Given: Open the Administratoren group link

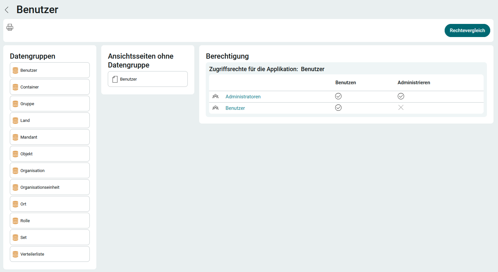Looking at the screenshot, I should [243, 97].
